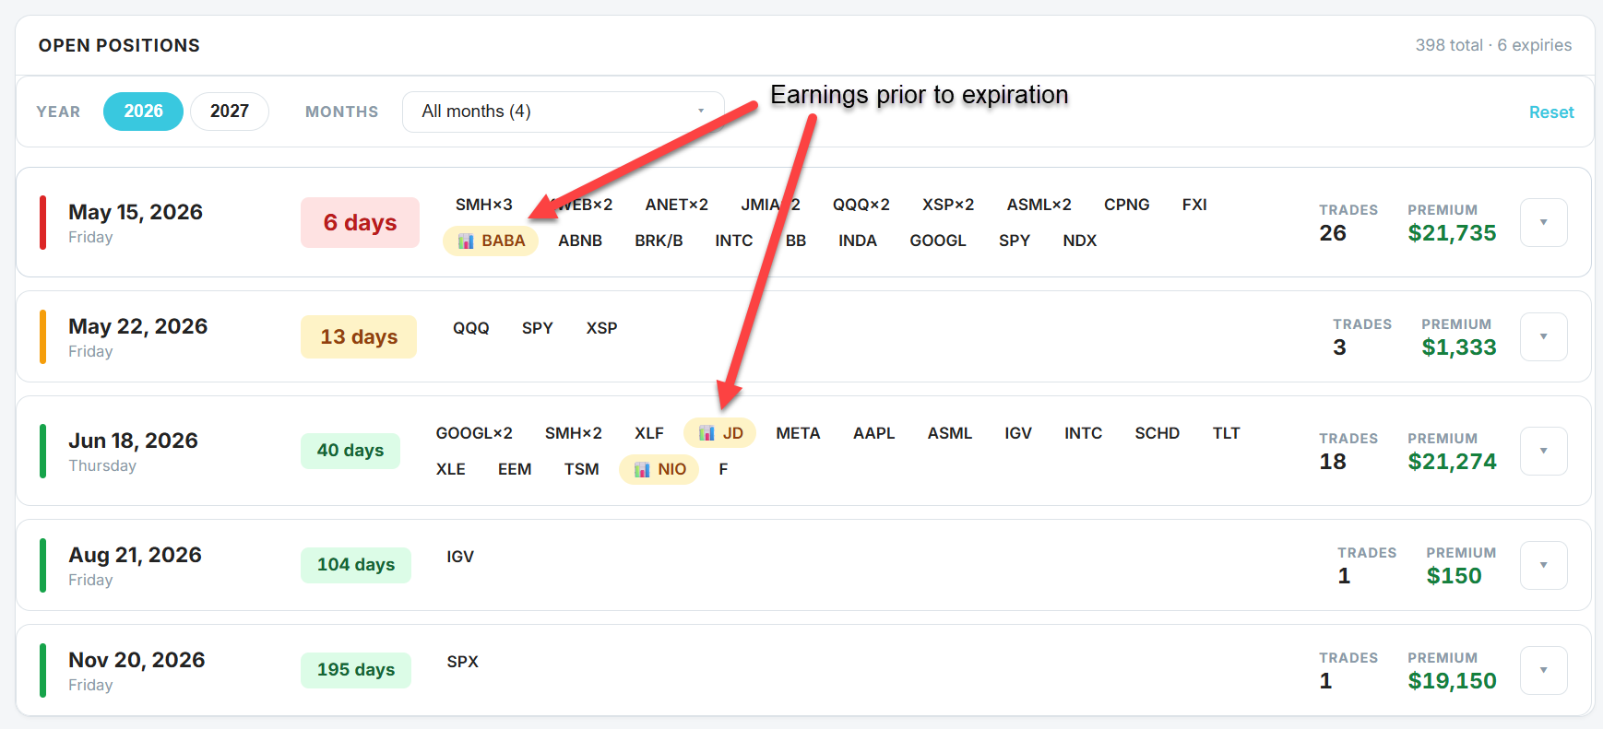The image size is (1603, 729).
Task: Expand the Nov 20, 2026 expiry row
Action: coord(1543,670)
